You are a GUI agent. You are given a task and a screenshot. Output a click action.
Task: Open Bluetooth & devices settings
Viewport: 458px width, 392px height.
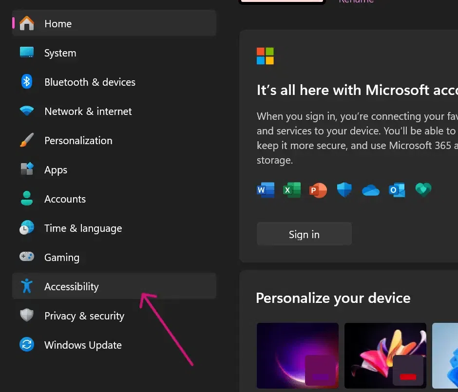point(27,82)
